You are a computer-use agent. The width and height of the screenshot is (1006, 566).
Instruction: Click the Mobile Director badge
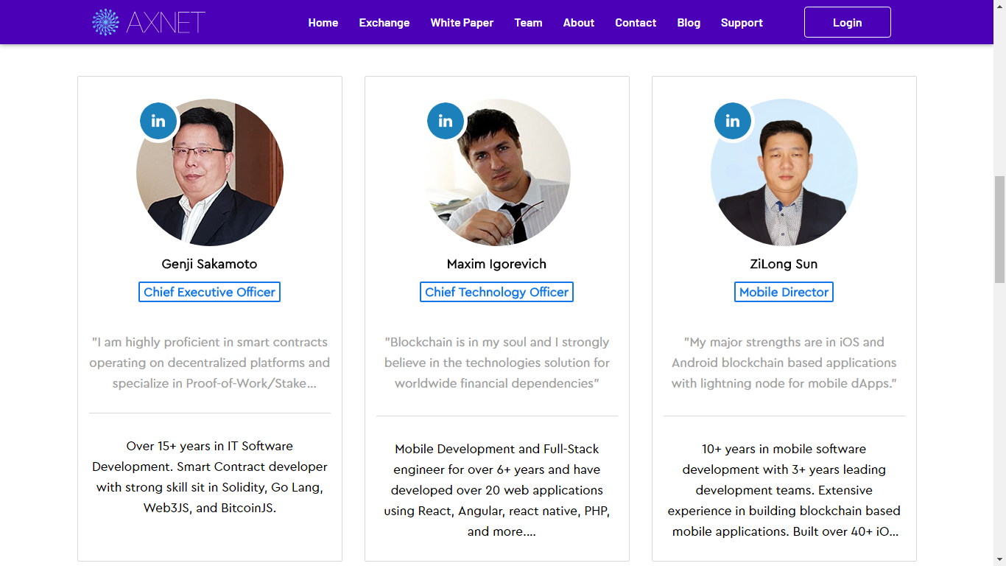point(784,292)
